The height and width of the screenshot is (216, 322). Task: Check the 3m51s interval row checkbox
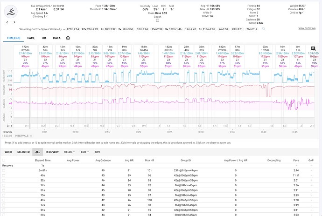[4, 170]
